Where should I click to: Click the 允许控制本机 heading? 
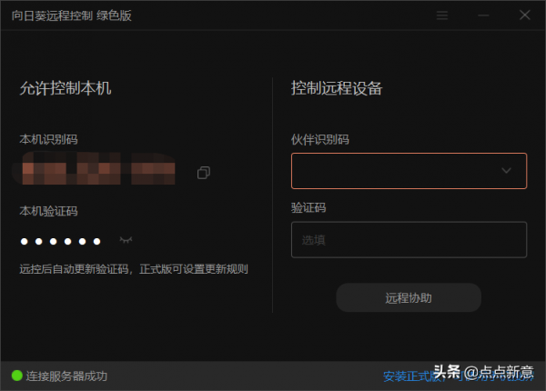pyautogui.click(x=66, y=88)
